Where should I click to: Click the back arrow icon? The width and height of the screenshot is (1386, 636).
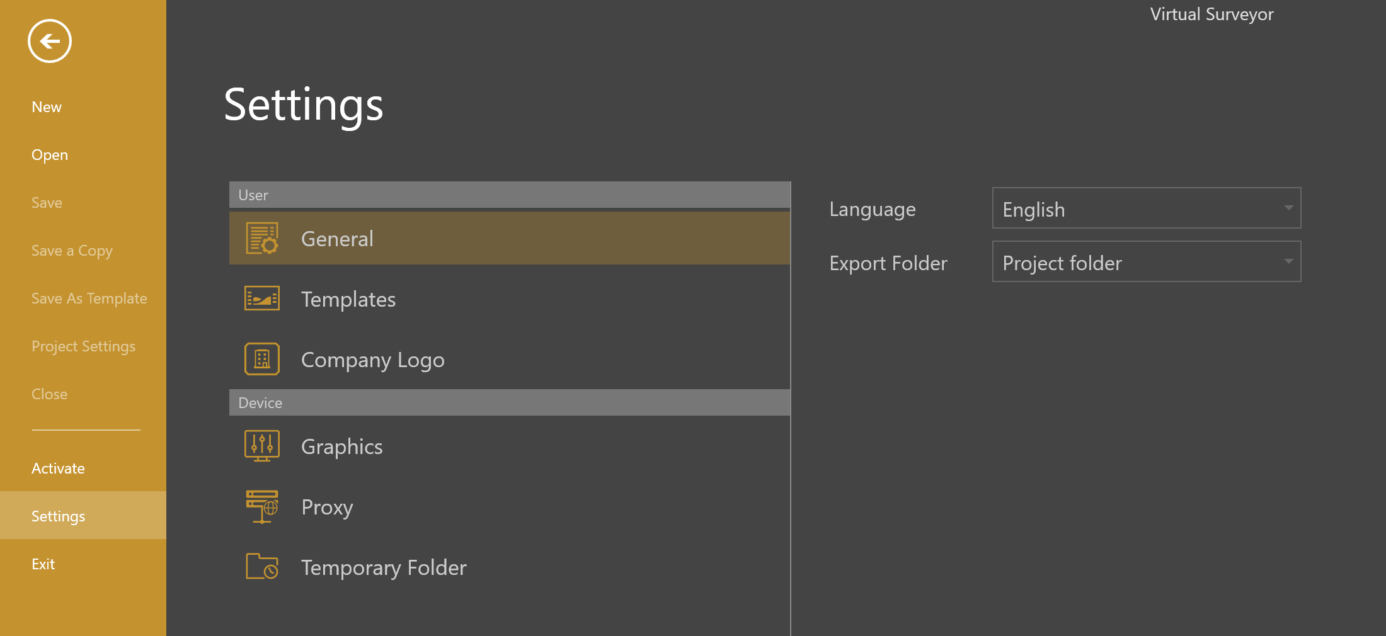click(49, 41)
